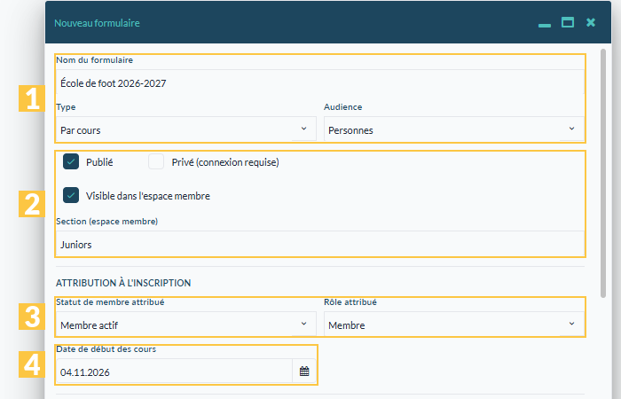Image resolution: width=621 pixels, height=399 pixels.
Task: Click the Visible dans l'espace membre label
Action: (148, 196)
